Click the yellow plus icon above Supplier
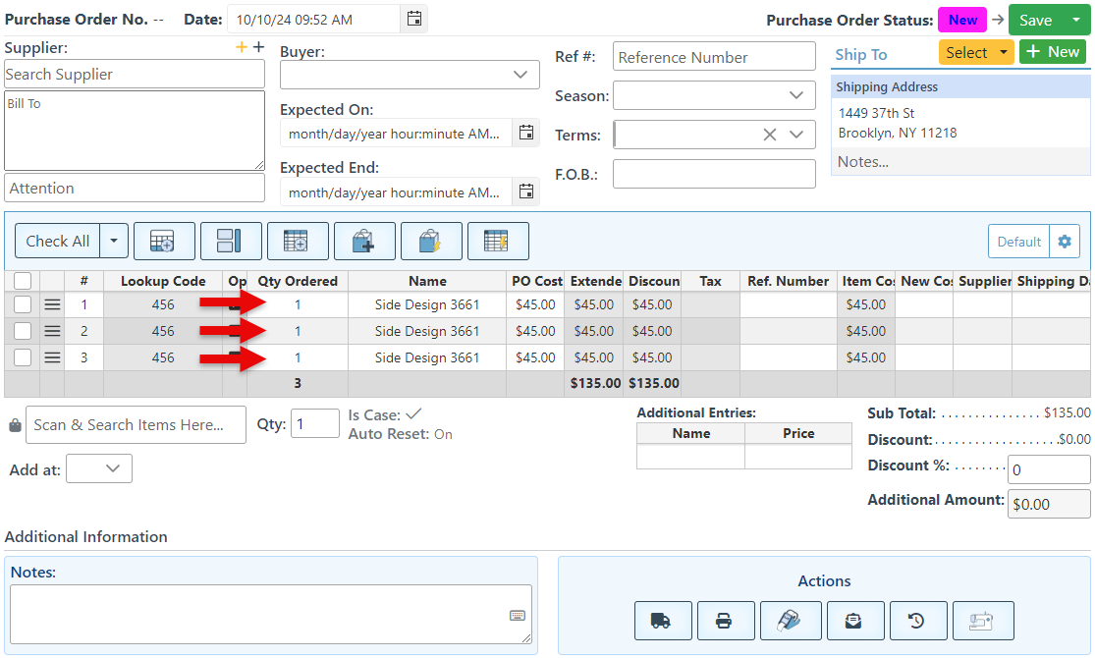The width and height of the screenshot is (1095, 658). point(242,47)
